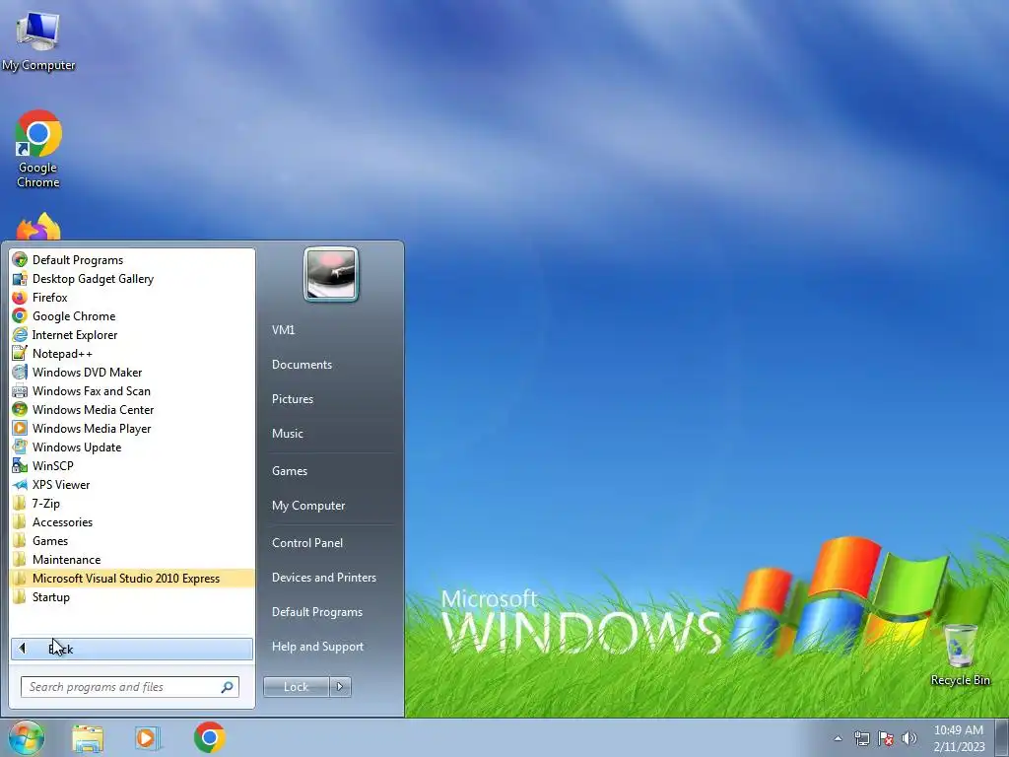Screen dimensions: 1009x757
Task: Click the network tray icon
Action: pos(861,738)
